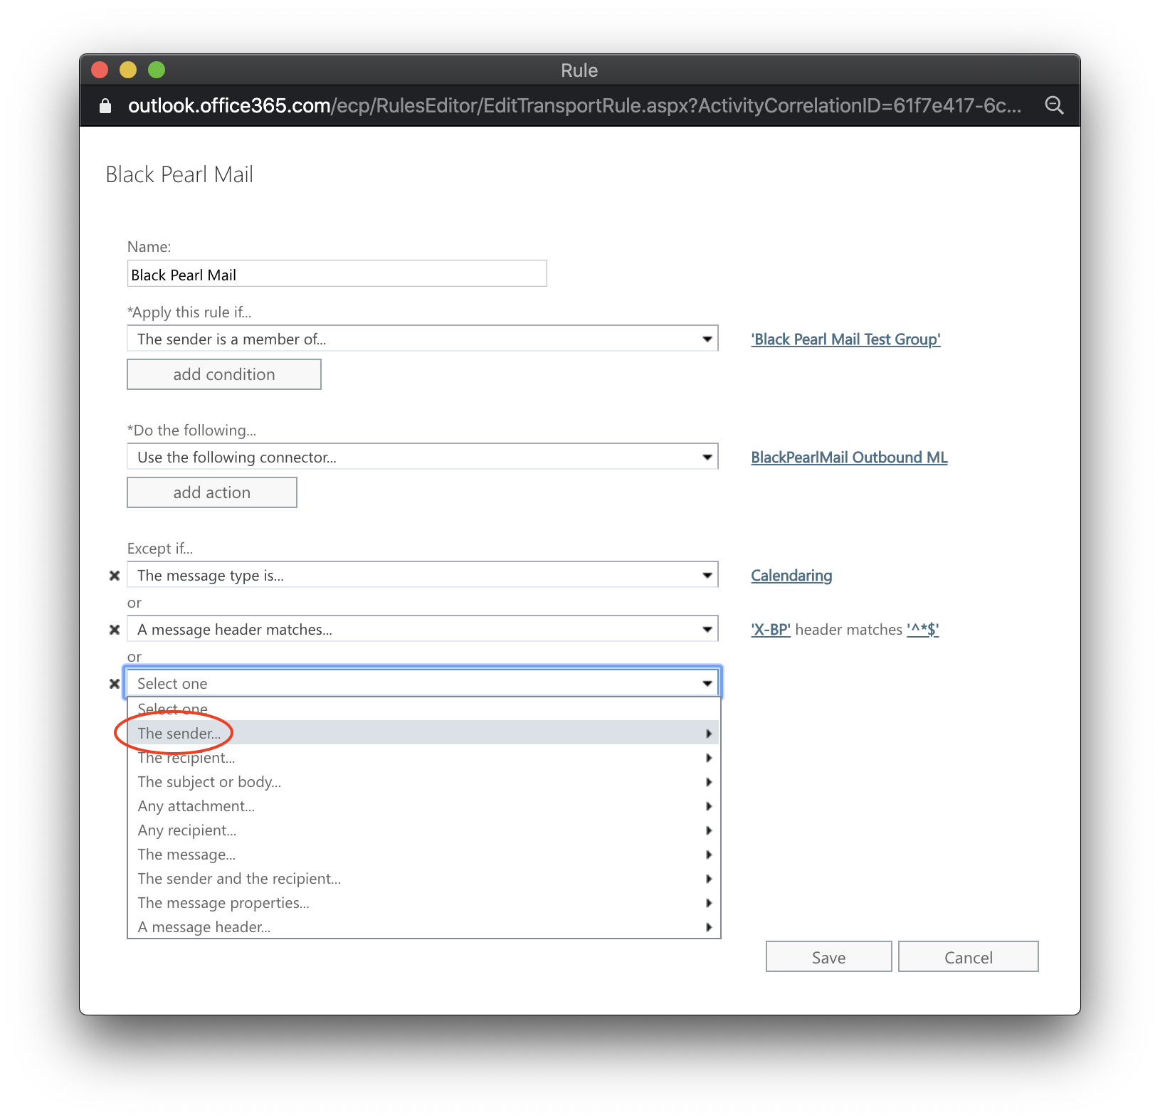Remove the 'Select one' exception row
Image resolution: width=1160 pixels, height=1120 pixels.
pos(114,684)
